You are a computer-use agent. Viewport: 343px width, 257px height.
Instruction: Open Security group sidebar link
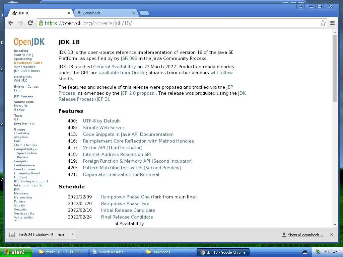(20, 209)
